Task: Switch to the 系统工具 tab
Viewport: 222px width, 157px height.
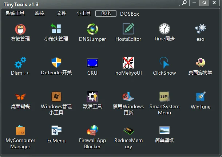Action: pyautogui.click(x=15, y=13)
